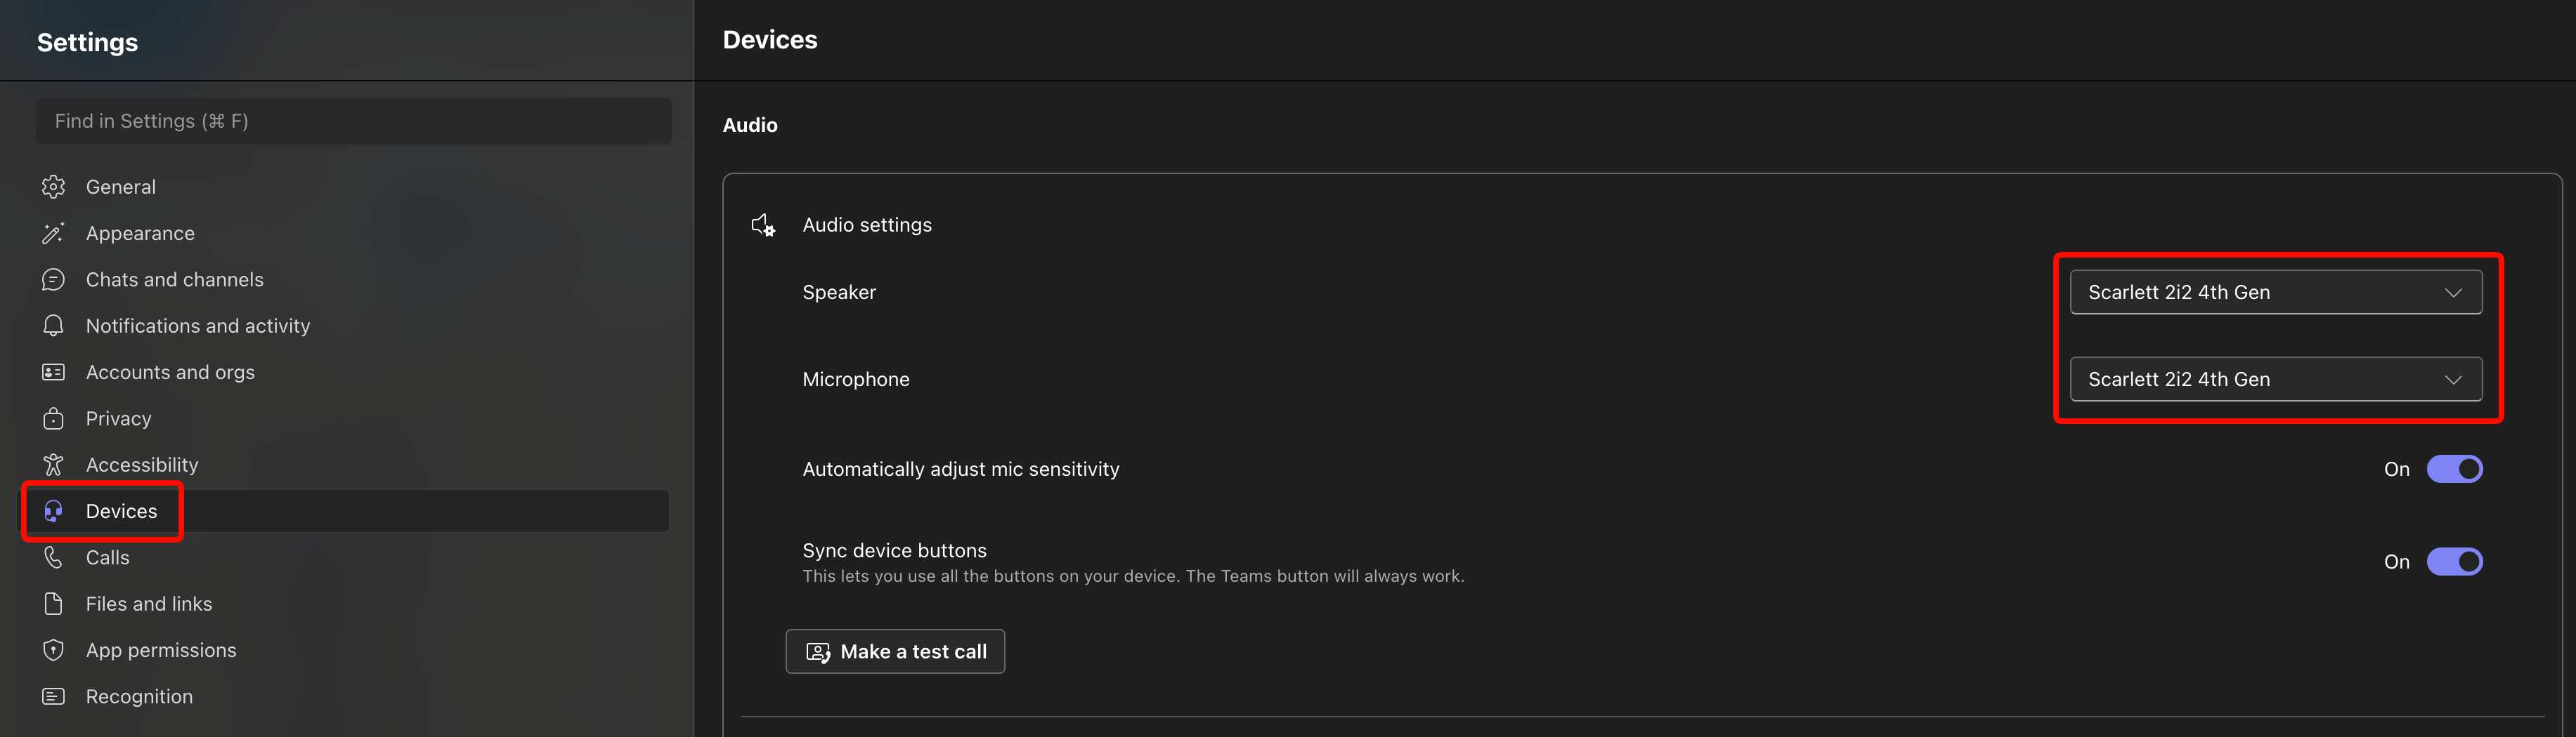This screenshot has width=2576, height=737.
Task: Click the Devices page title
Action: [770, 40]
